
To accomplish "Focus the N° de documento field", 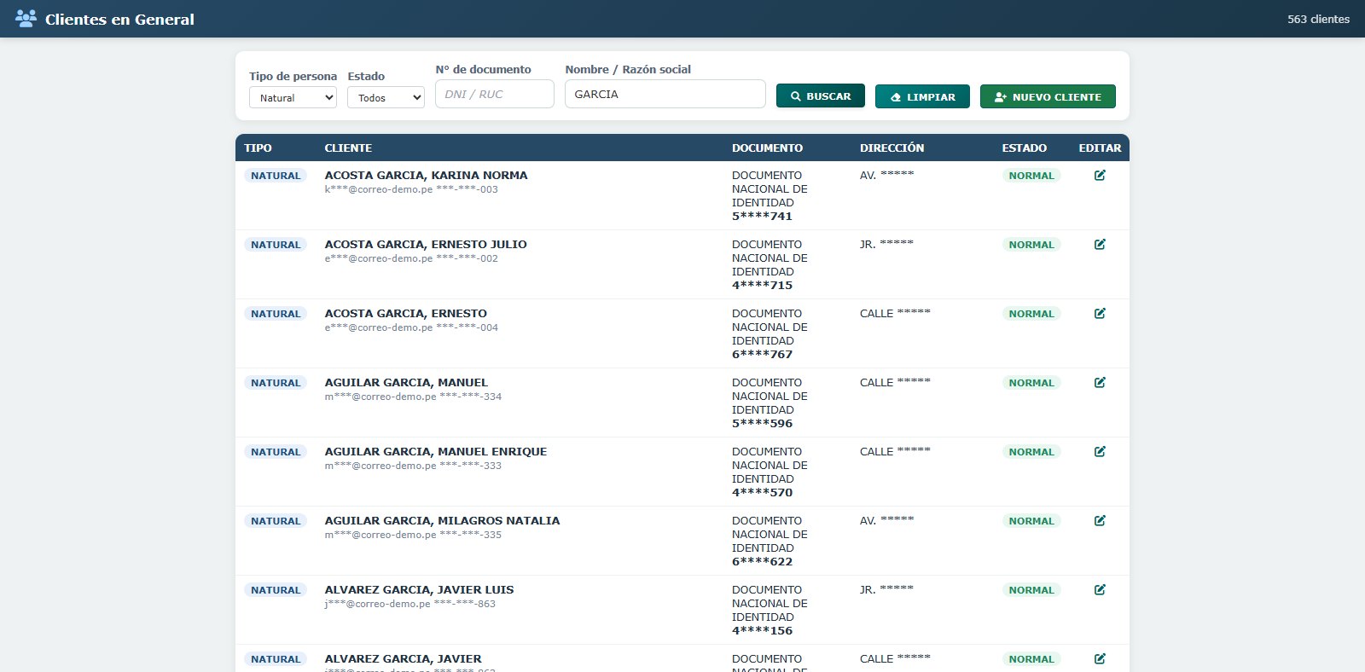I will click(495, 94).
